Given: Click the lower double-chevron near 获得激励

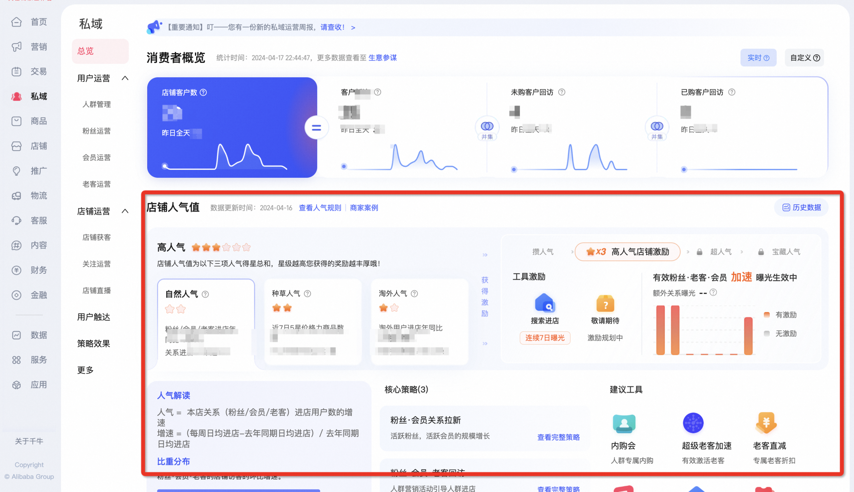Looking at the screenshot, I should pos(485,344).
